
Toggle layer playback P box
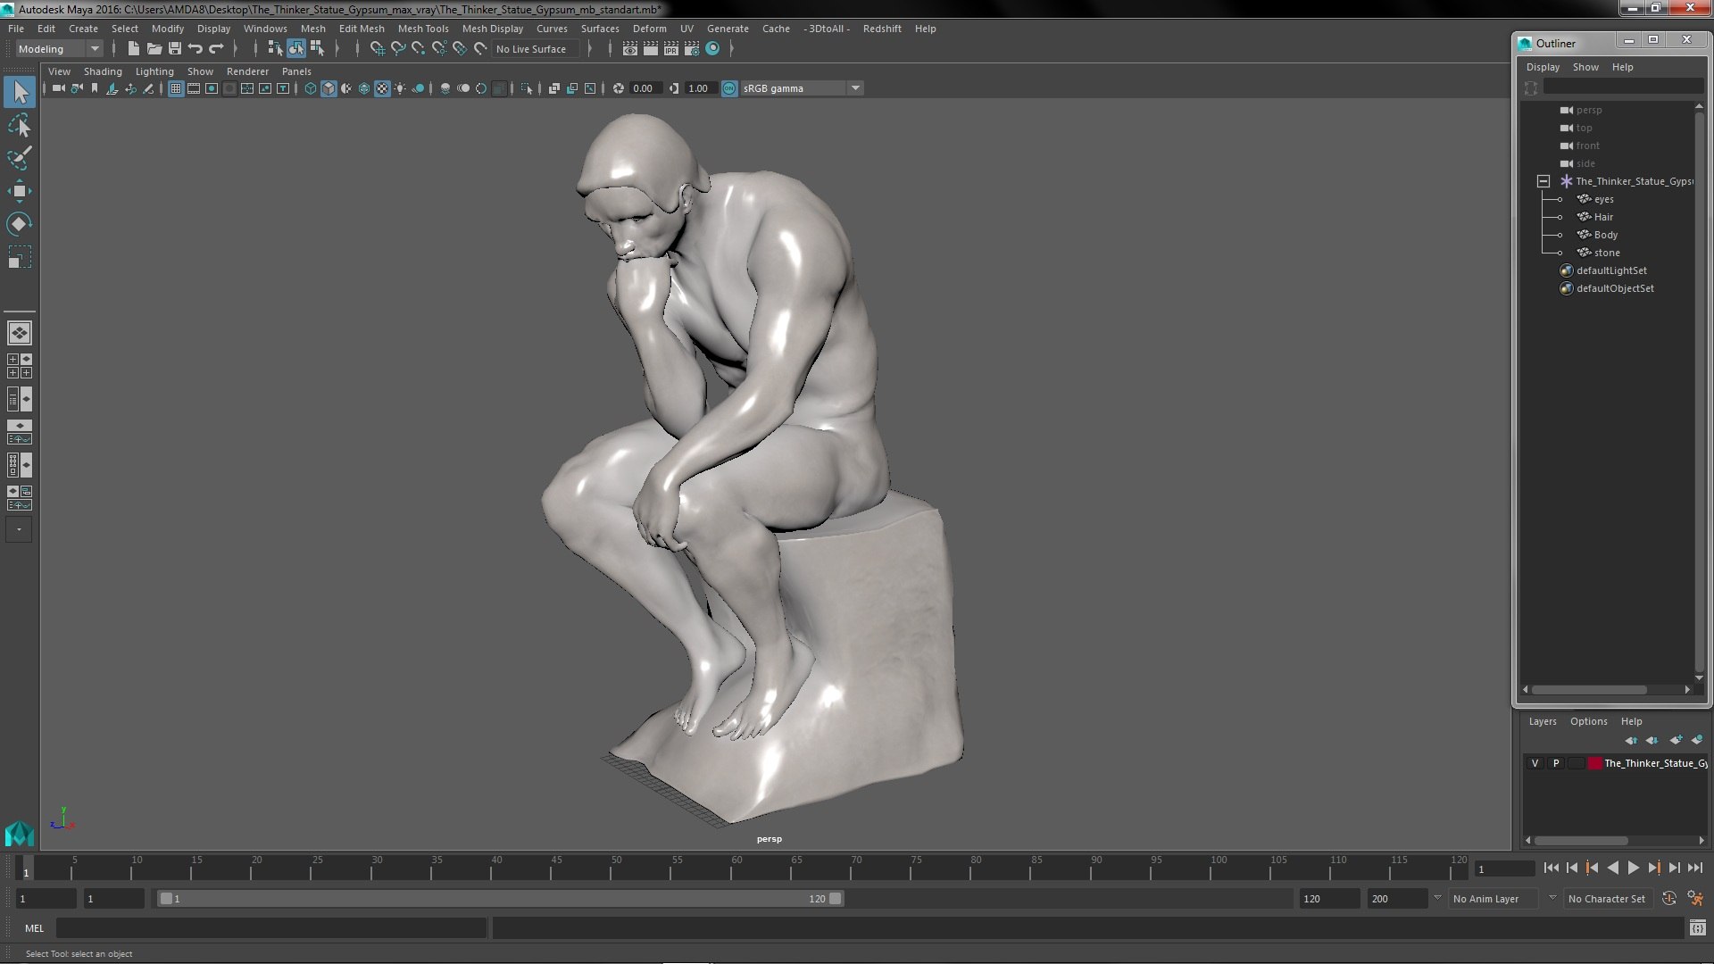coord(1556,763)
